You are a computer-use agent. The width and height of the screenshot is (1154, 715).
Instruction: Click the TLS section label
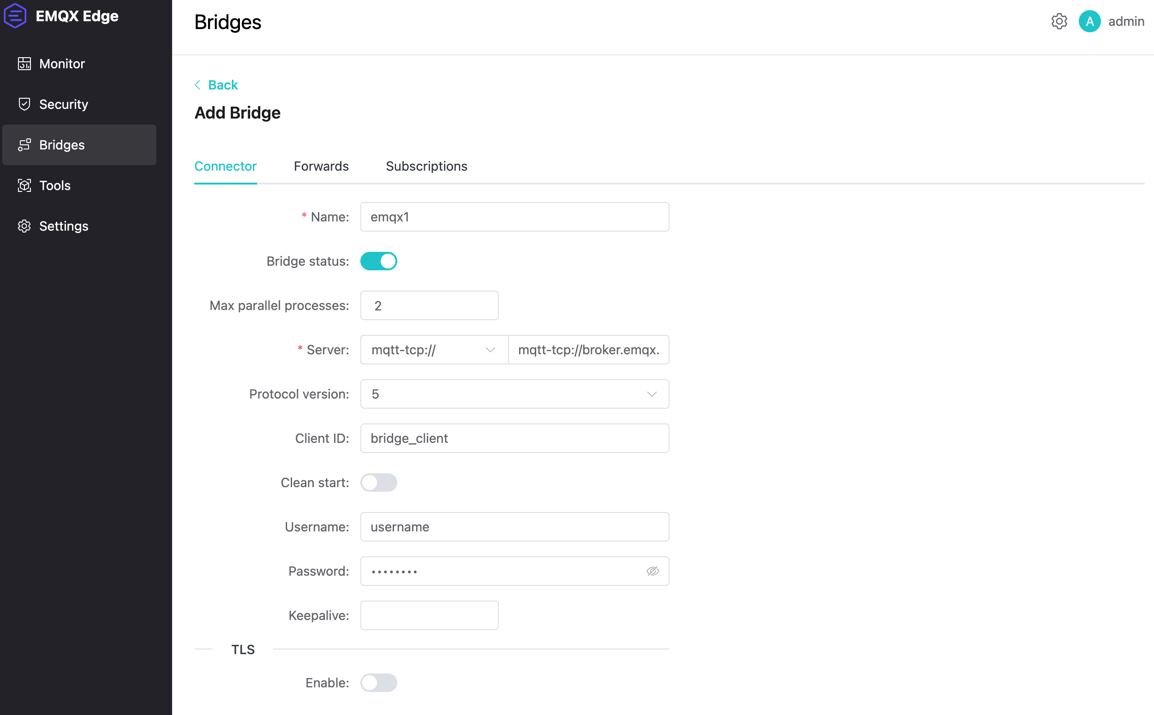coord(243,649)
